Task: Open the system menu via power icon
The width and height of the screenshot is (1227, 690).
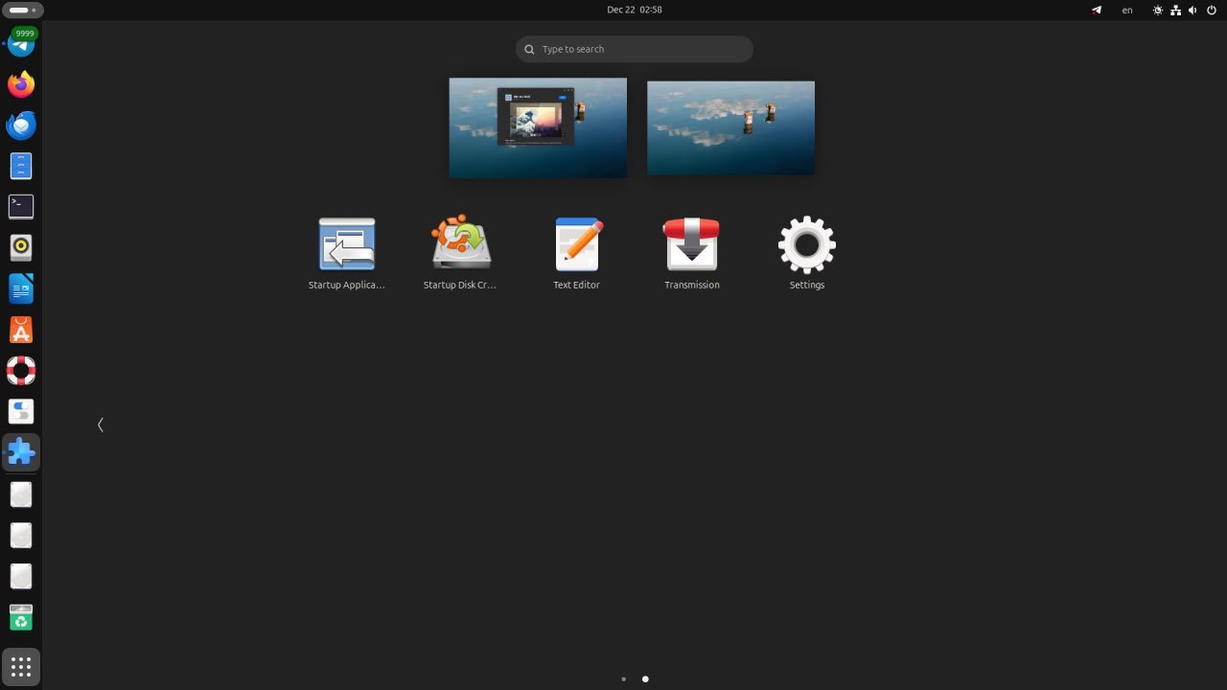Action: tap(1212, 10)
